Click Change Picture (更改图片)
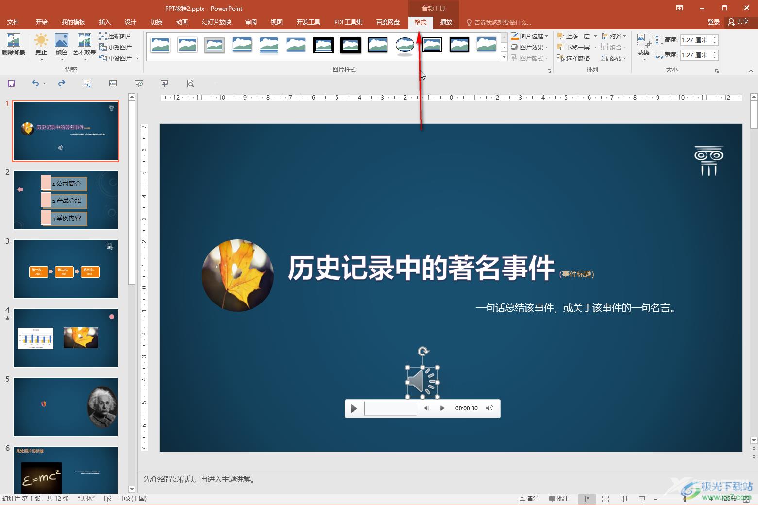This screenshot has height=505, width=758. tap(116, 47)
